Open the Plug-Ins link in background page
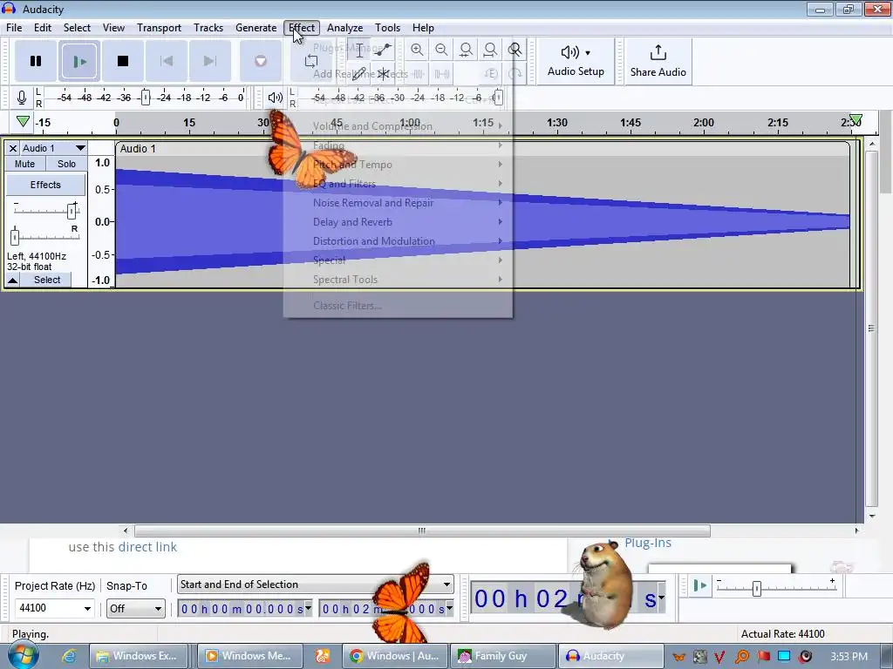Screen dimensions: 893x669 (648, 544)
